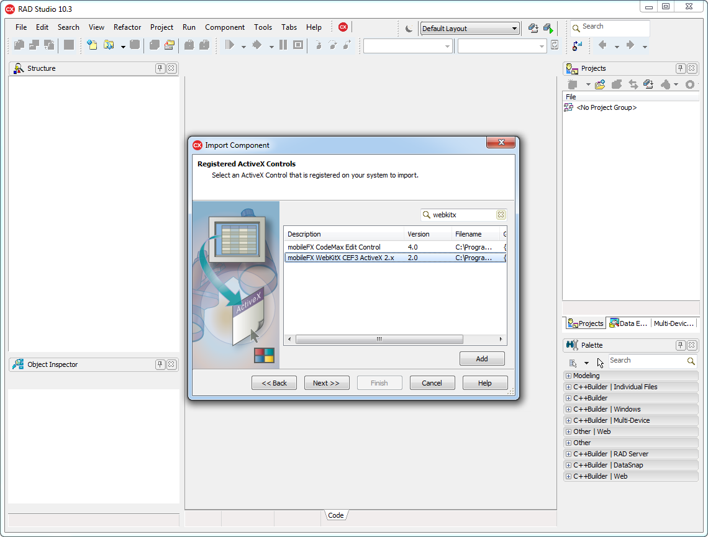Expand the Other | Web palette category
708x537 pixels.
(x=568, y=431)
